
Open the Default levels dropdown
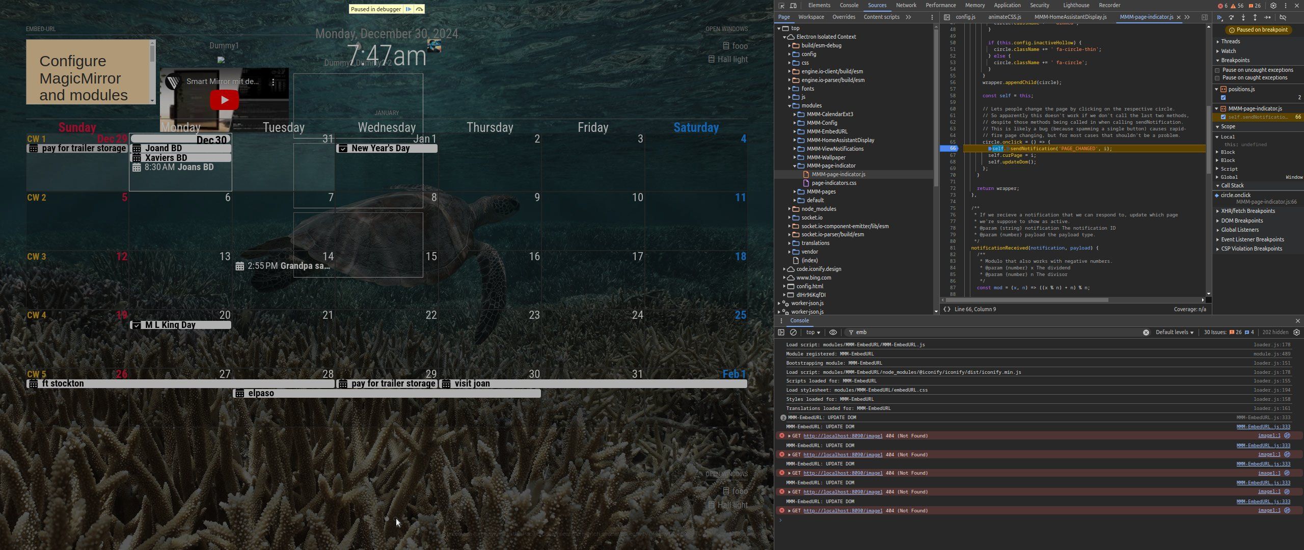tap(1174, 332)
